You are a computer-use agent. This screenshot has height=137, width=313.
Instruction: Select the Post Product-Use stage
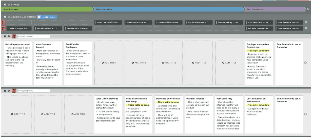275,9
